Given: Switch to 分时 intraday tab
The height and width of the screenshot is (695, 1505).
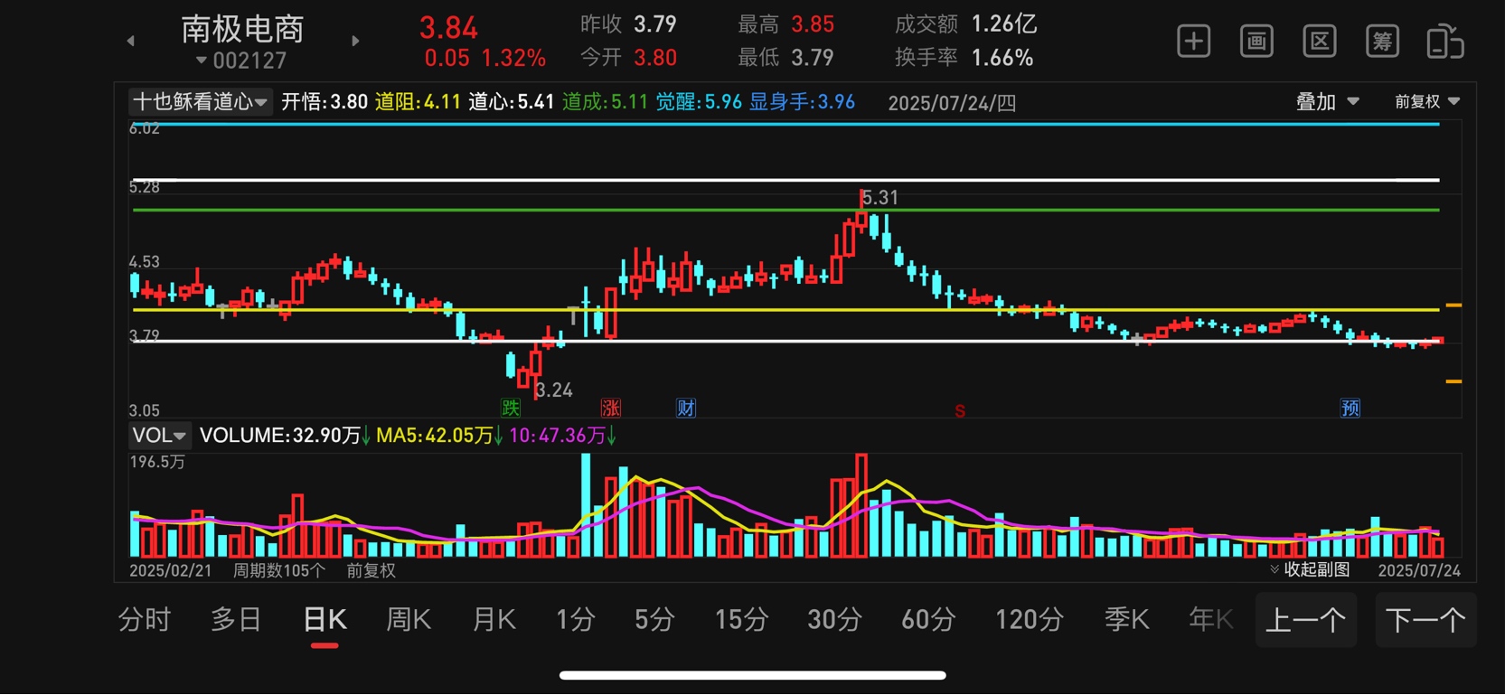Looking at the screenshot, I should tap(145, 620).
